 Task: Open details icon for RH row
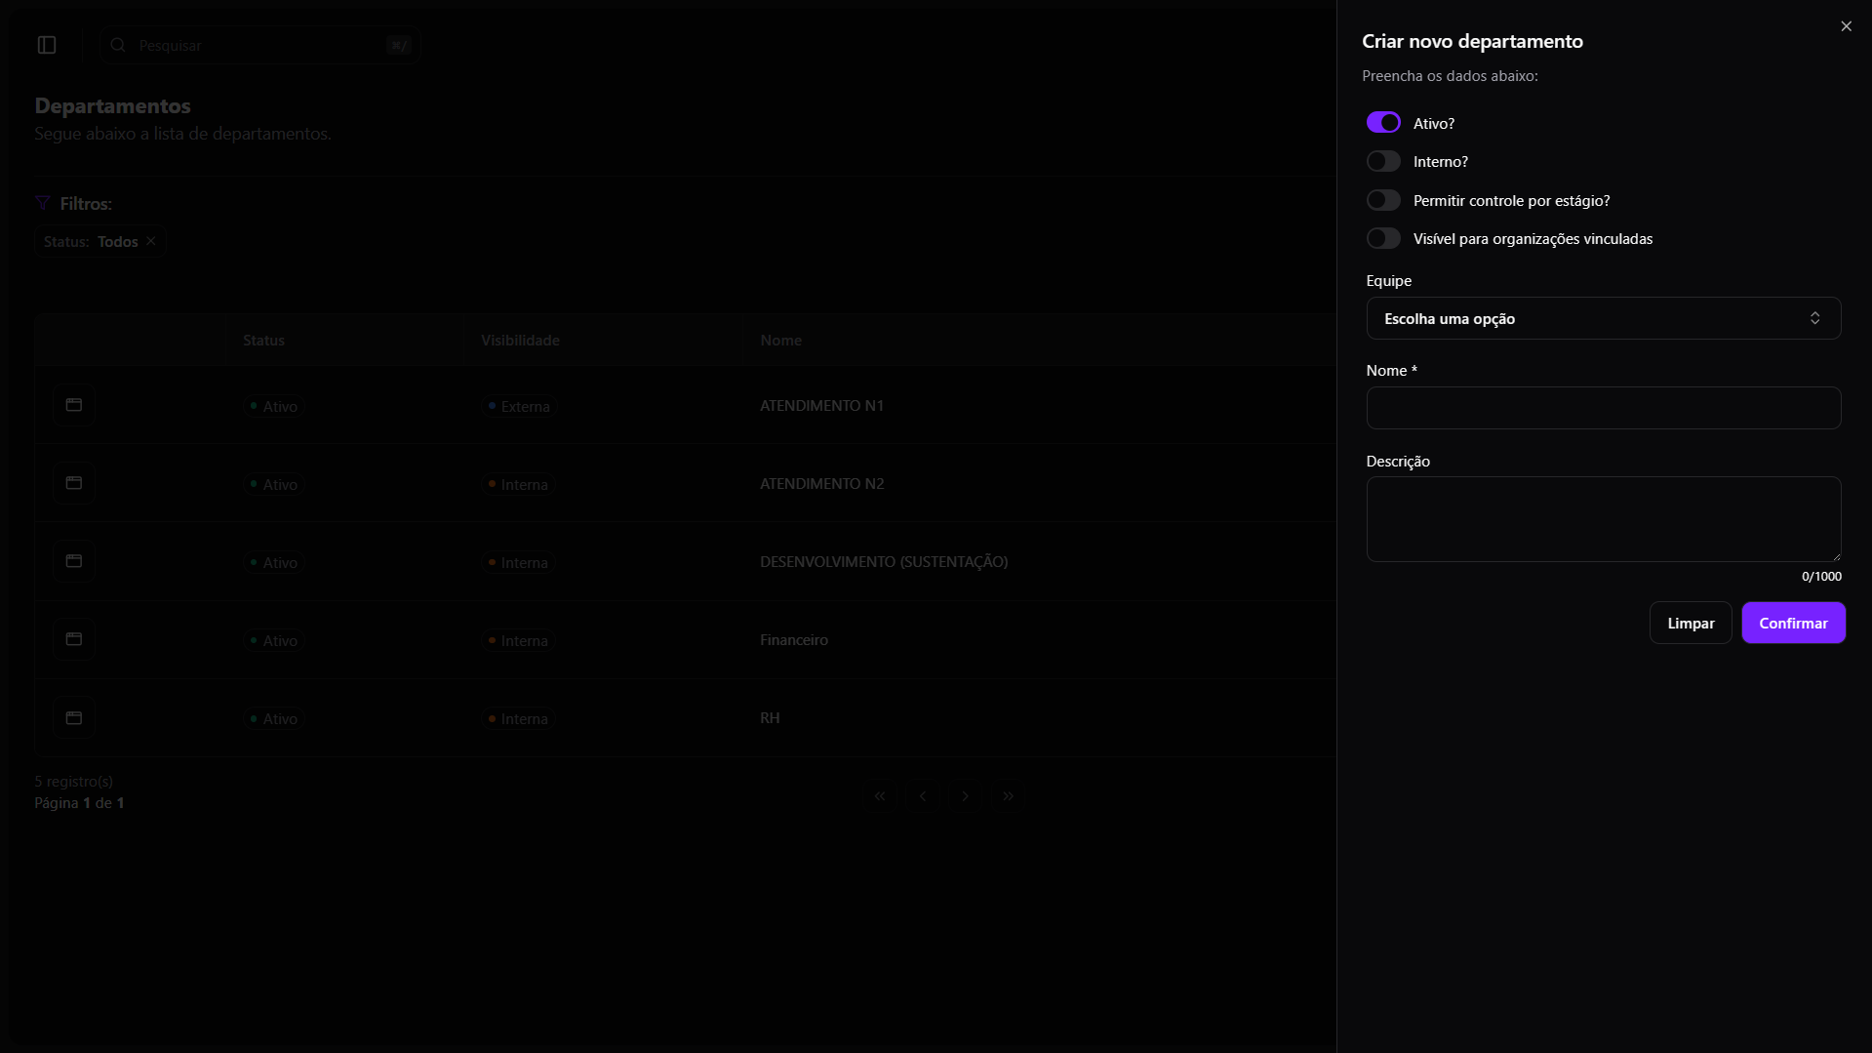pos(74,717)
